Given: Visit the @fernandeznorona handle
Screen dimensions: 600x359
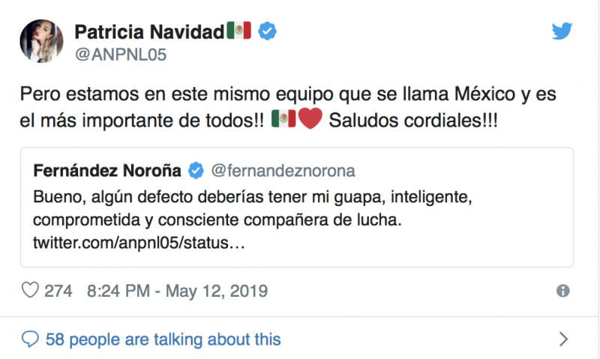Looking at the screenshot, I should coord(283,171).
